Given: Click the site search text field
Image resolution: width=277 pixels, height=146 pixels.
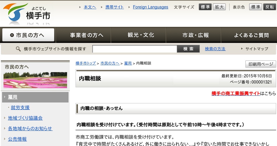Looking at the screenshot, I should [x=135, y=49].
